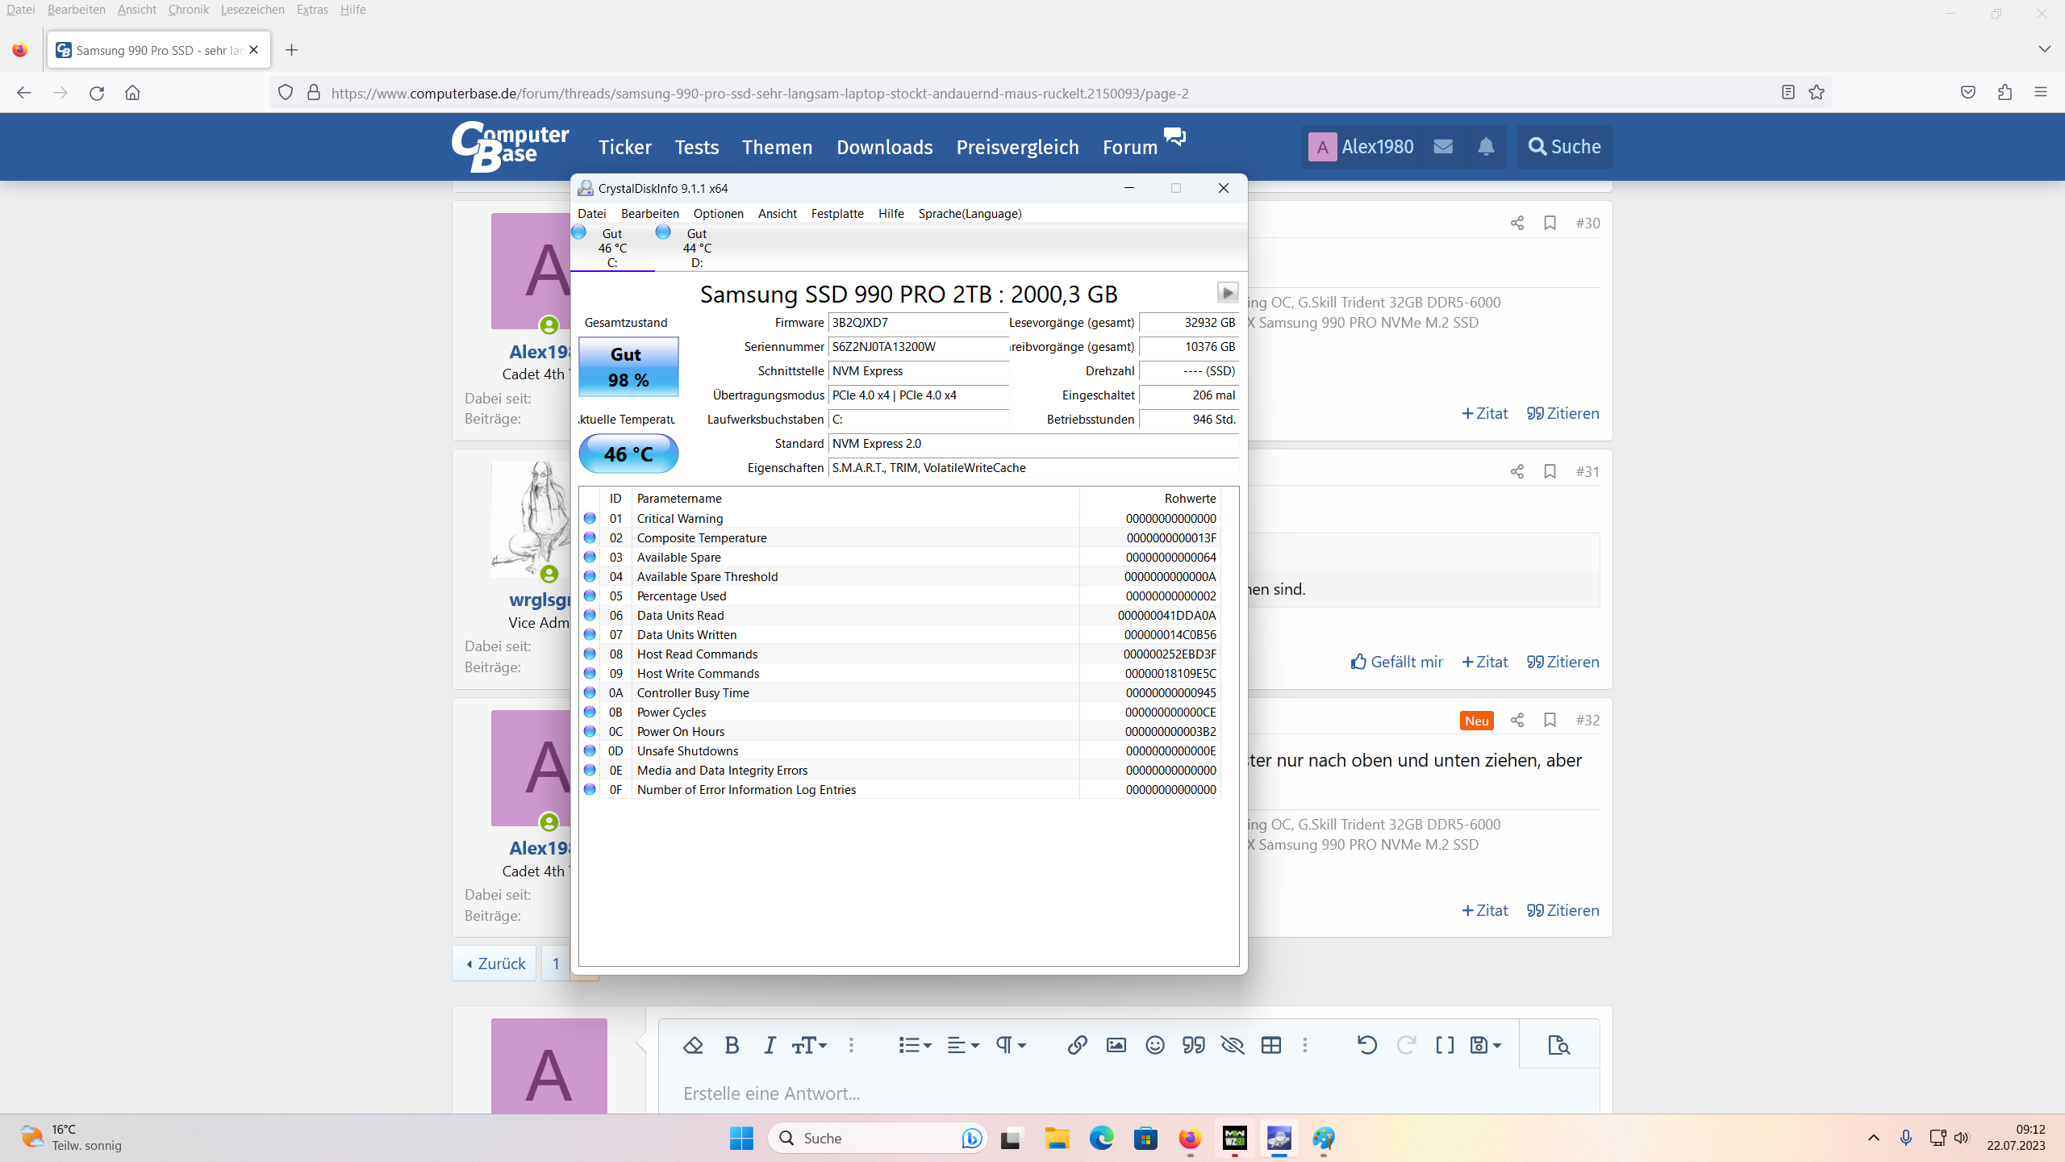Bookmark post #32 with its bookmark icon

[x=1550, y=720]
